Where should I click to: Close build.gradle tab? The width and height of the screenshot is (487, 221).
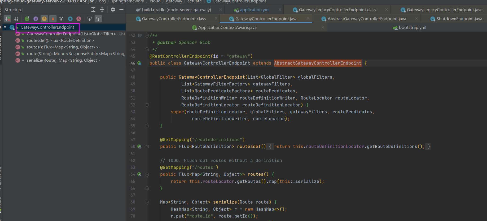(221, 10)
